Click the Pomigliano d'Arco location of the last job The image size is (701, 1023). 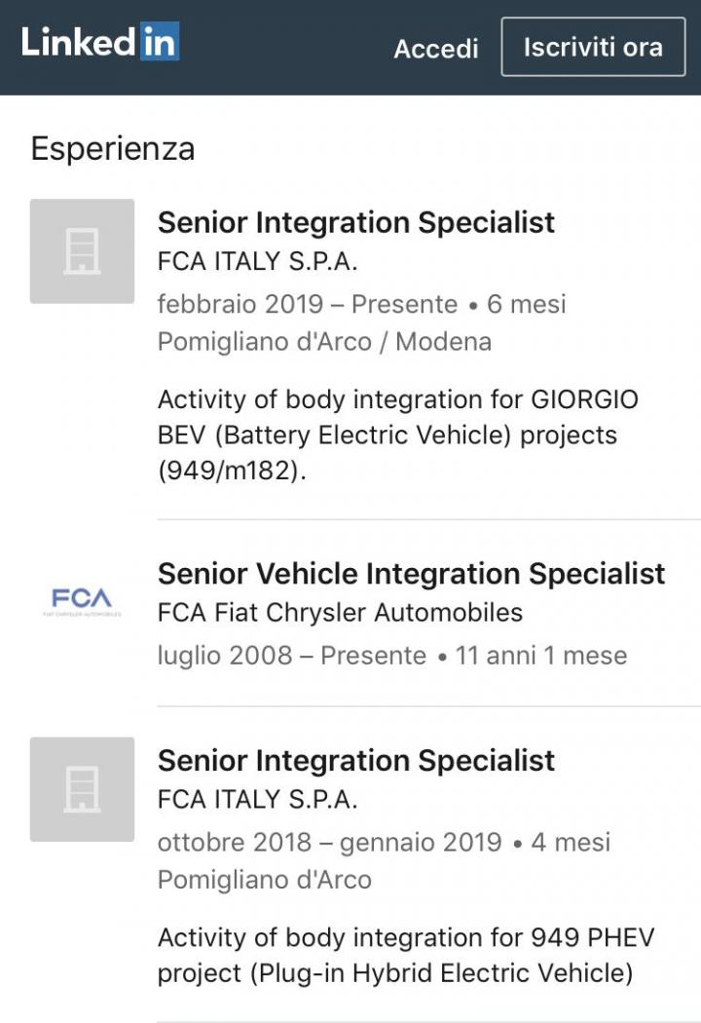tap(265, 880)
